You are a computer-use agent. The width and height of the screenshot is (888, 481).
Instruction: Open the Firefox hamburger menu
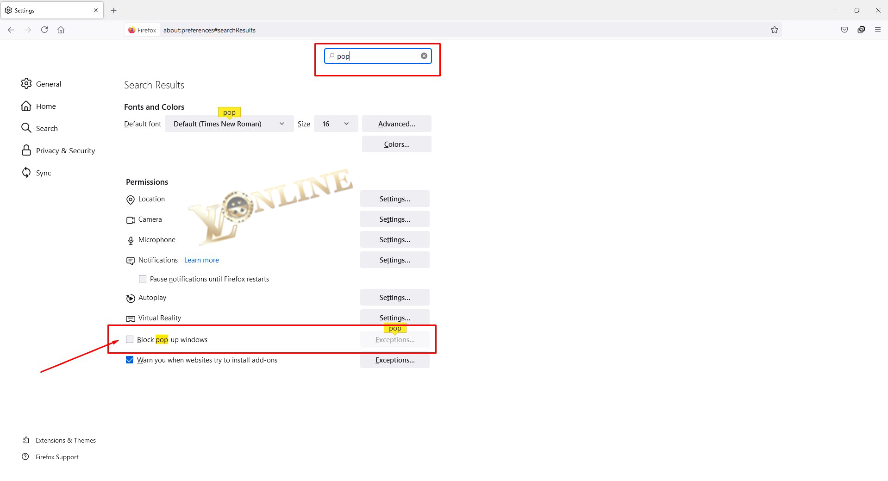coord(878,30)
